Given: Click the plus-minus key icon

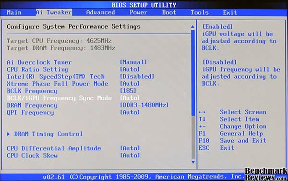Looking at the screenshot, I should pyautogui.click(x=202, y=127).
